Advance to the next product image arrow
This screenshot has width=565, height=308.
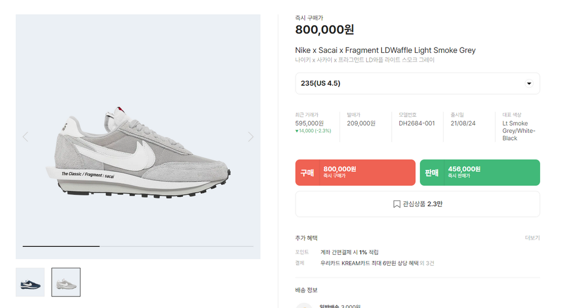251,137
